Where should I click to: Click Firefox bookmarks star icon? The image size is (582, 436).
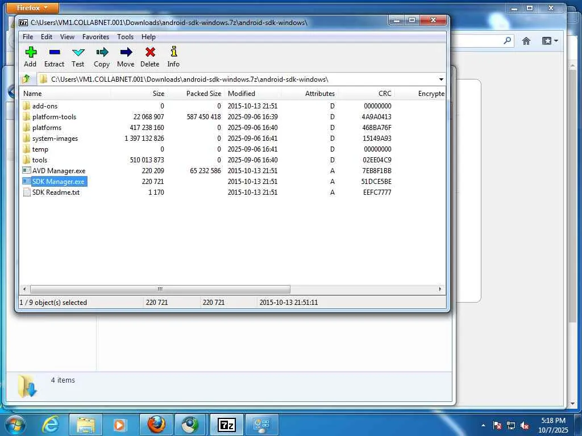[547, 41]
